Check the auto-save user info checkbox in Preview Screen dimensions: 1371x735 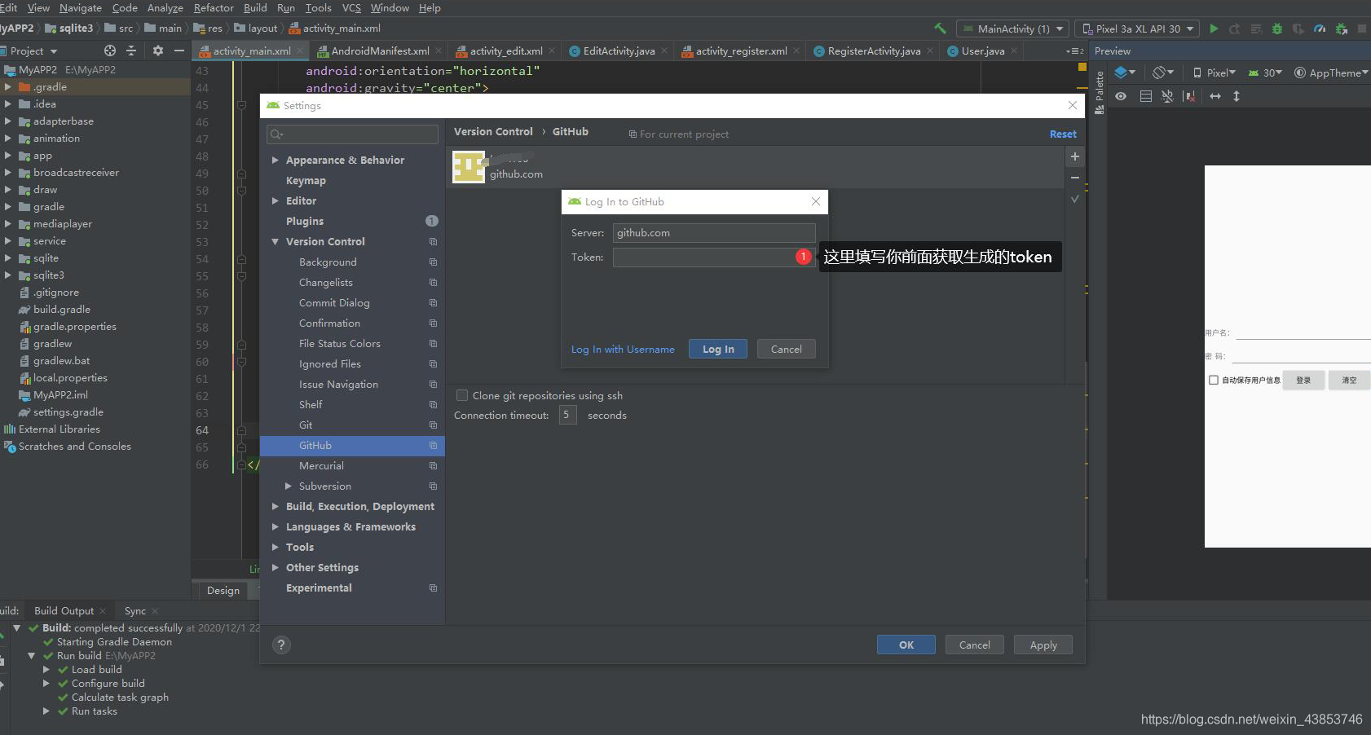[x=1214, y=380]
